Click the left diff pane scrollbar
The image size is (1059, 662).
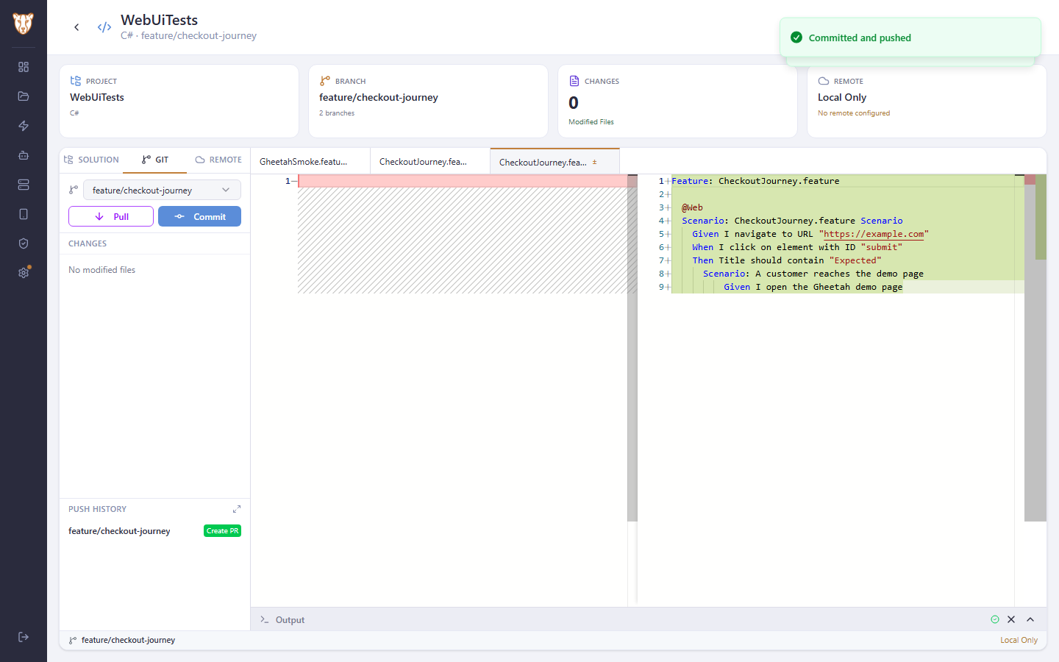(632, 348)
